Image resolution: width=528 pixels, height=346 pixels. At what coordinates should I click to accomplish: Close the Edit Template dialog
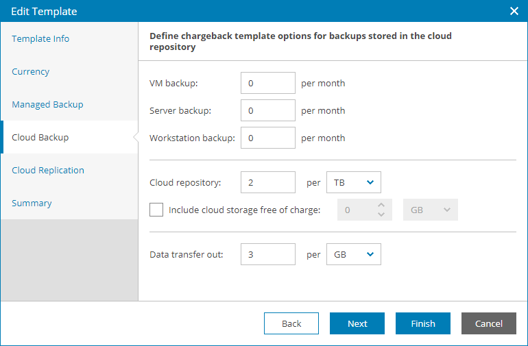(x=514, y=11)
